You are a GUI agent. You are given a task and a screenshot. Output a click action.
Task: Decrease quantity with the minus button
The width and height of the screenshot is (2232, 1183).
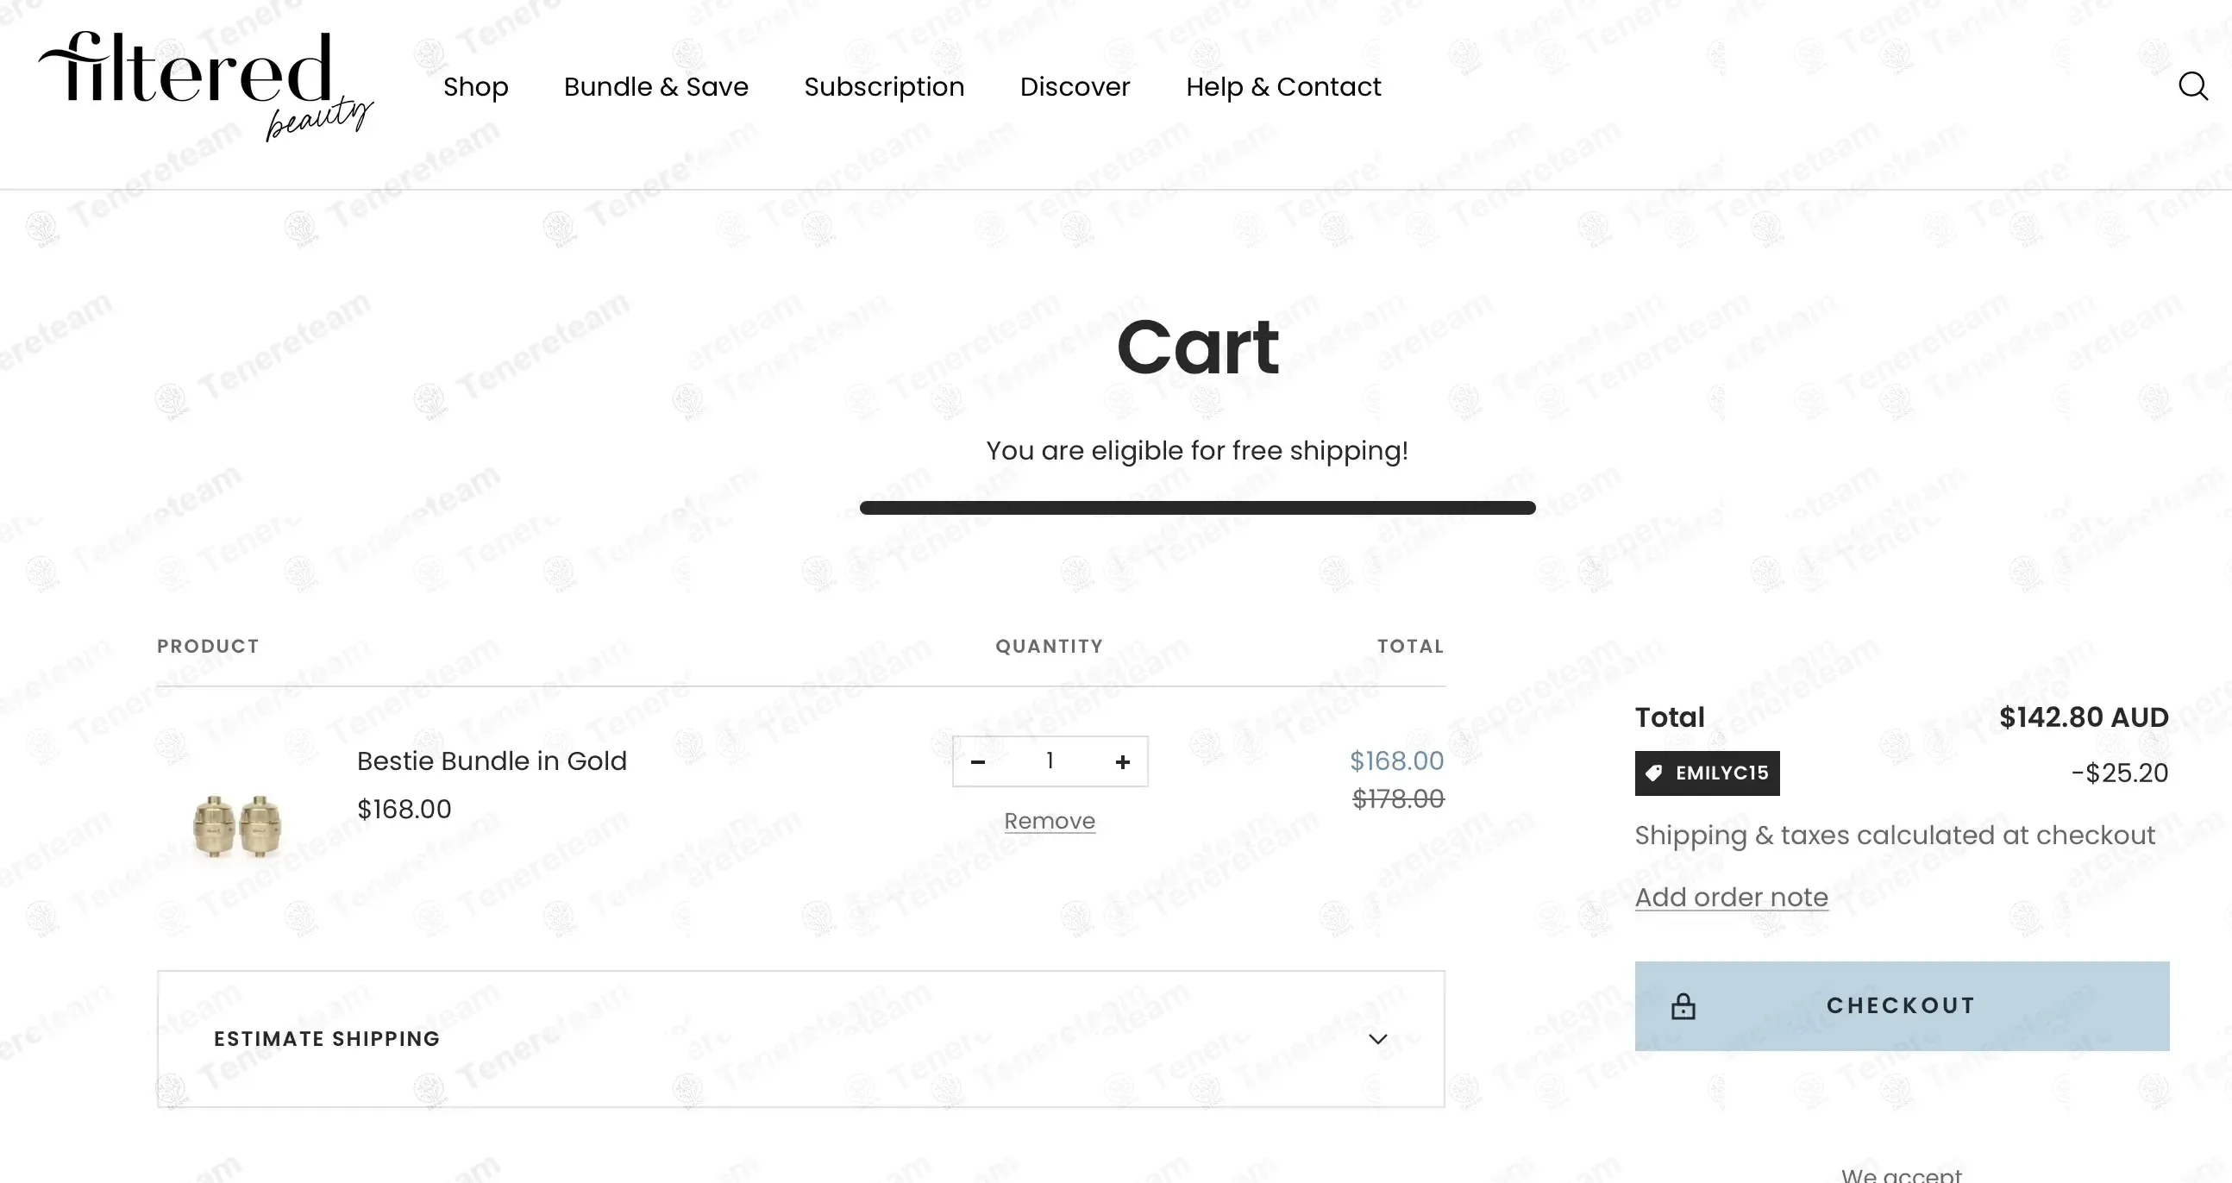(x=978, y=762)
